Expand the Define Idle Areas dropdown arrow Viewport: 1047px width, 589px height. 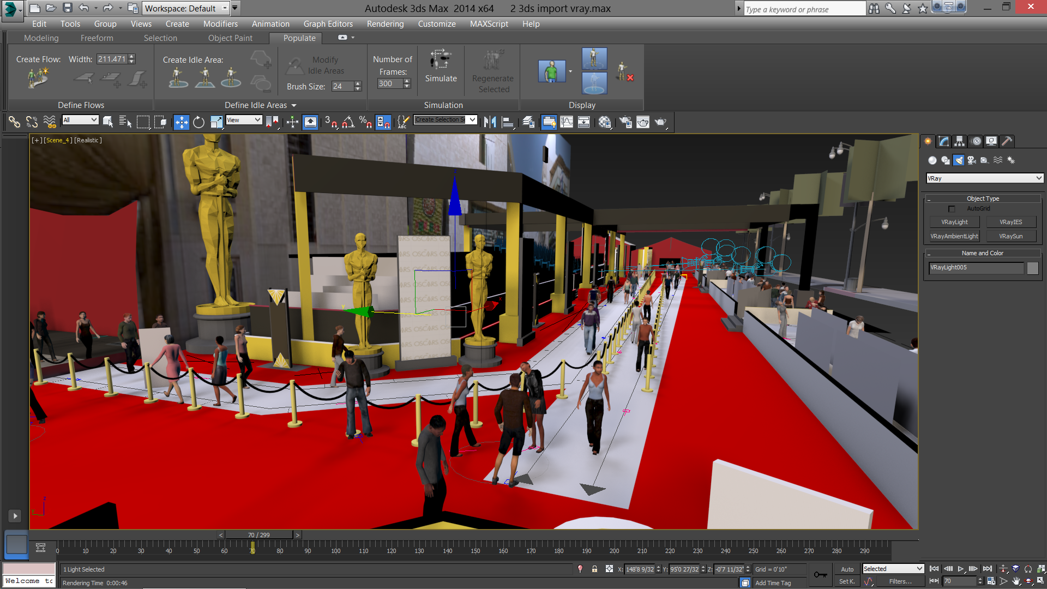pyautogui.click(x=294, y=105)
